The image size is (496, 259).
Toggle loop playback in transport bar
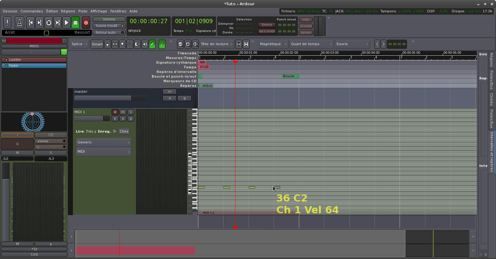pyautogui.click(x=48, y=23)
